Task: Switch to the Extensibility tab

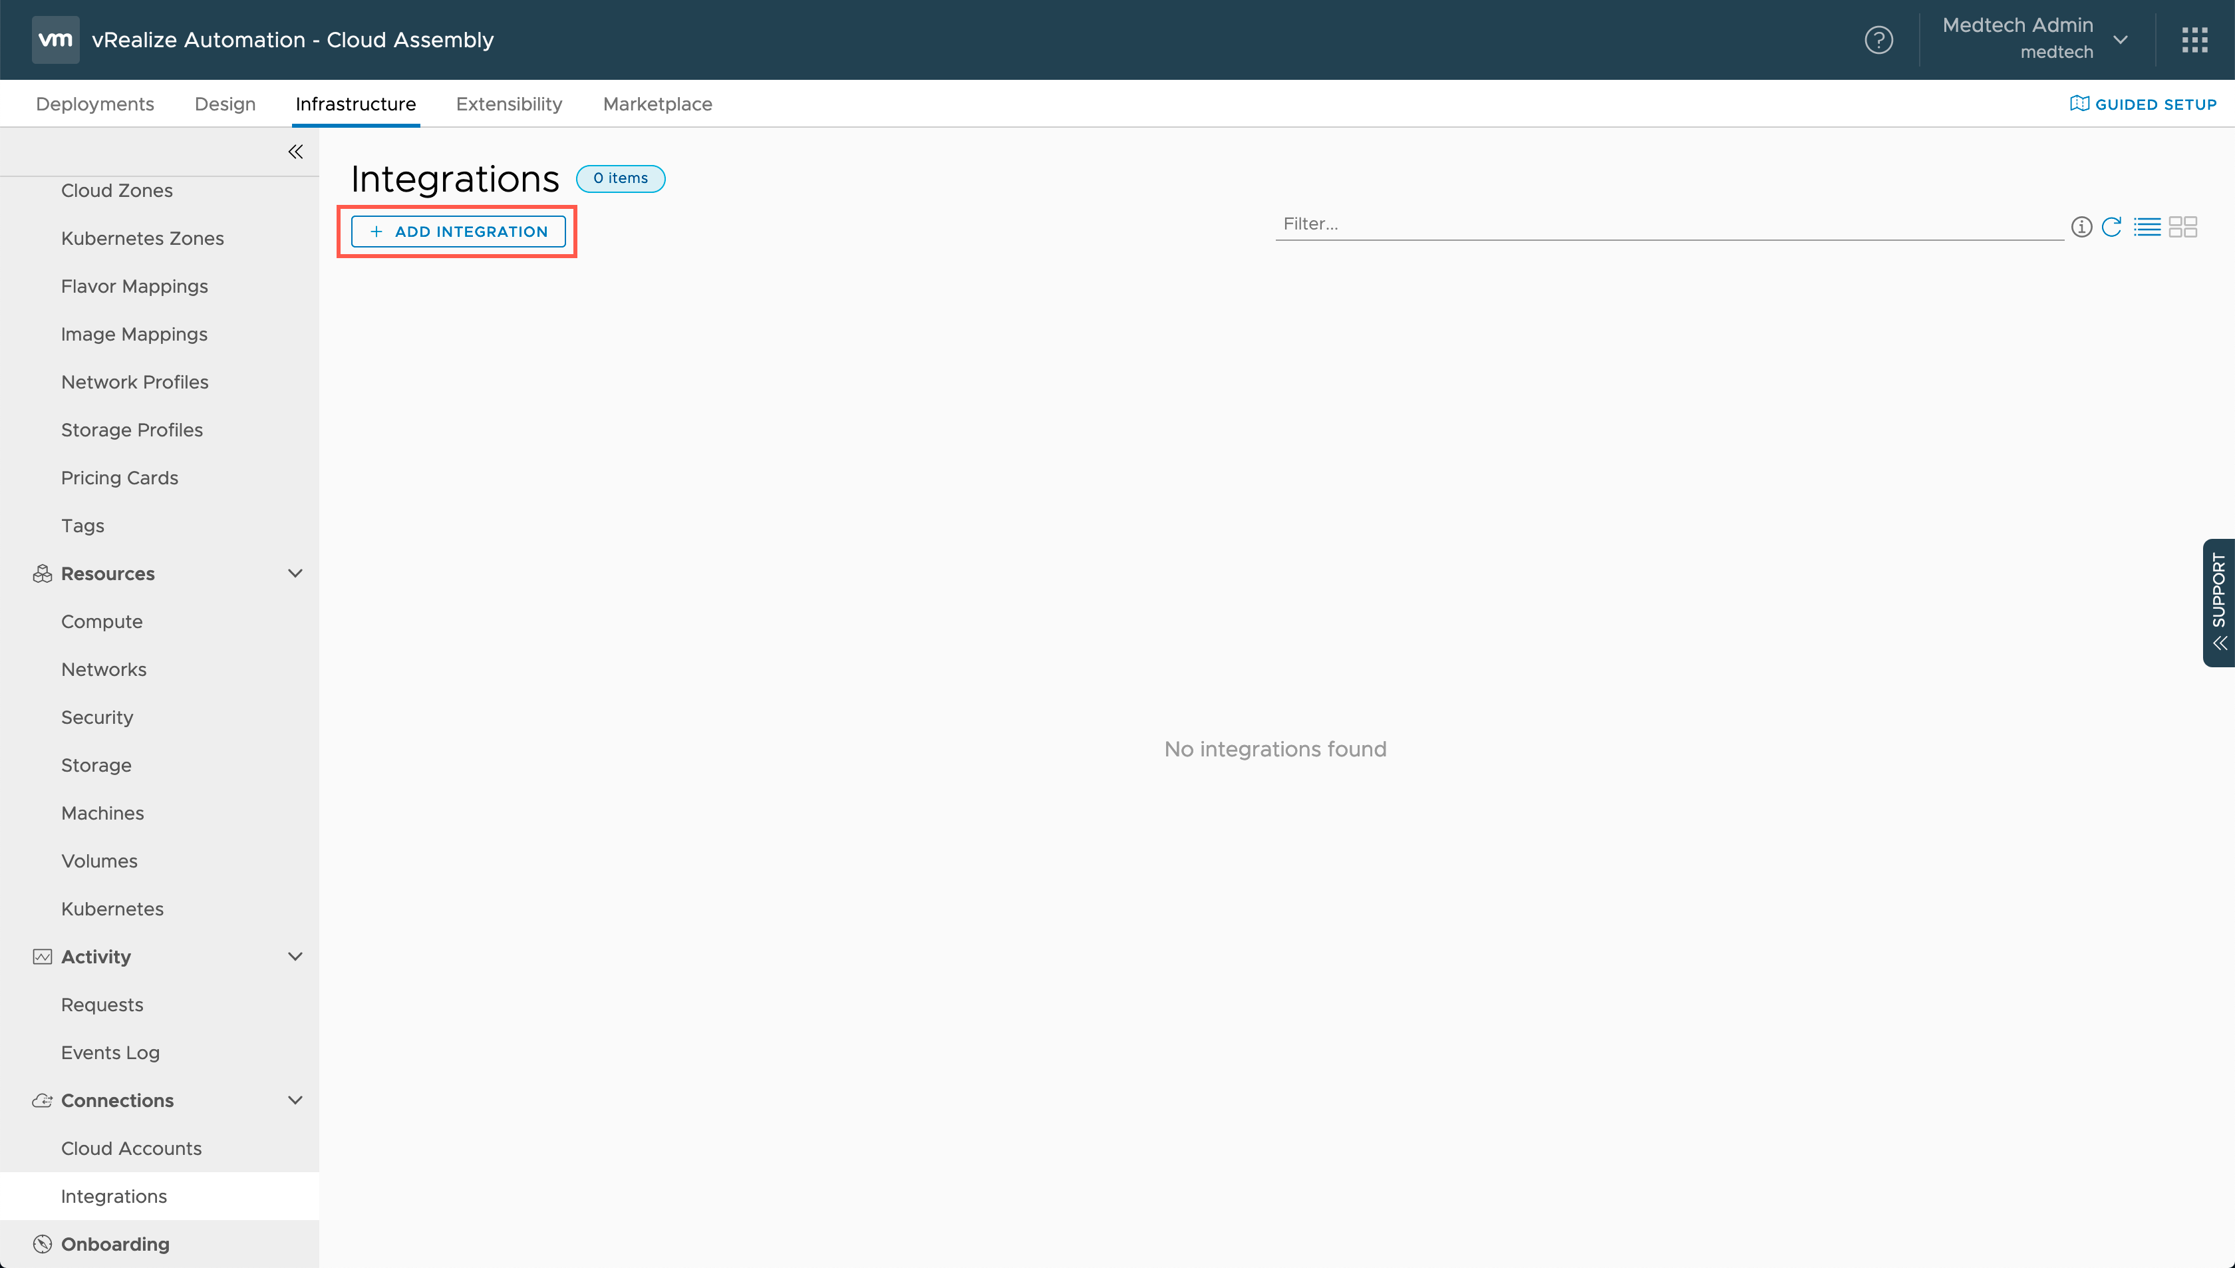Action: pyautogui.click(x=508, y=104)
